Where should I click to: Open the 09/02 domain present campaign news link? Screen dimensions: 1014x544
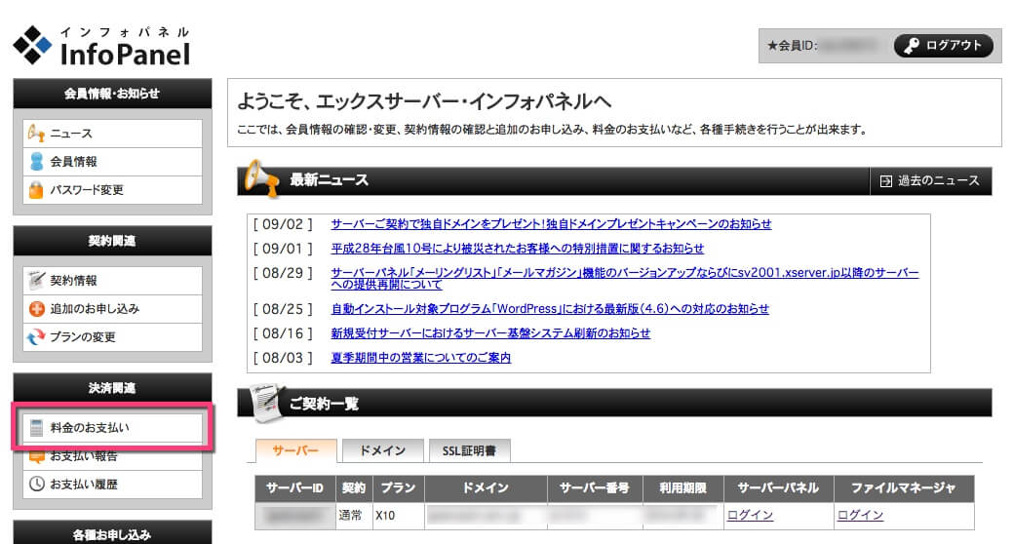(551, 224)
